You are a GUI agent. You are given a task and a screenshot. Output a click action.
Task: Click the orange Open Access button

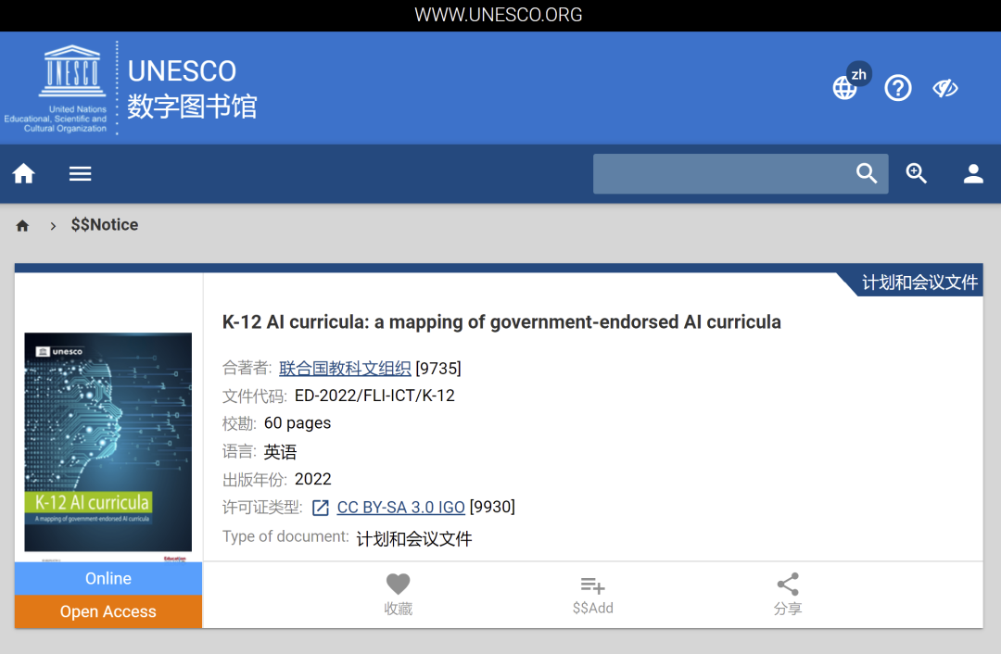[108, 611]
